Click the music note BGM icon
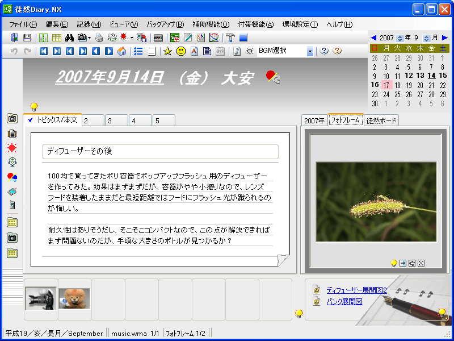Image resolution: width=454 pixels, height=341 pixels. tap(237, 51)
